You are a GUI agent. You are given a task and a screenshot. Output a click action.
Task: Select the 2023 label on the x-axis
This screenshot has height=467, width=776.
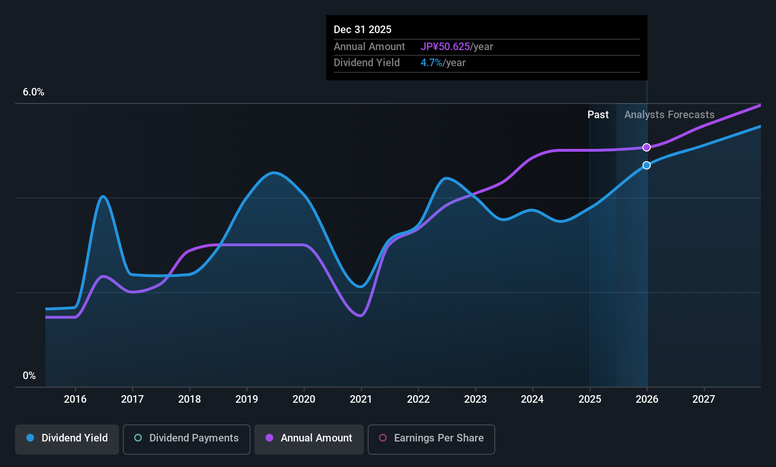[475, 399]
